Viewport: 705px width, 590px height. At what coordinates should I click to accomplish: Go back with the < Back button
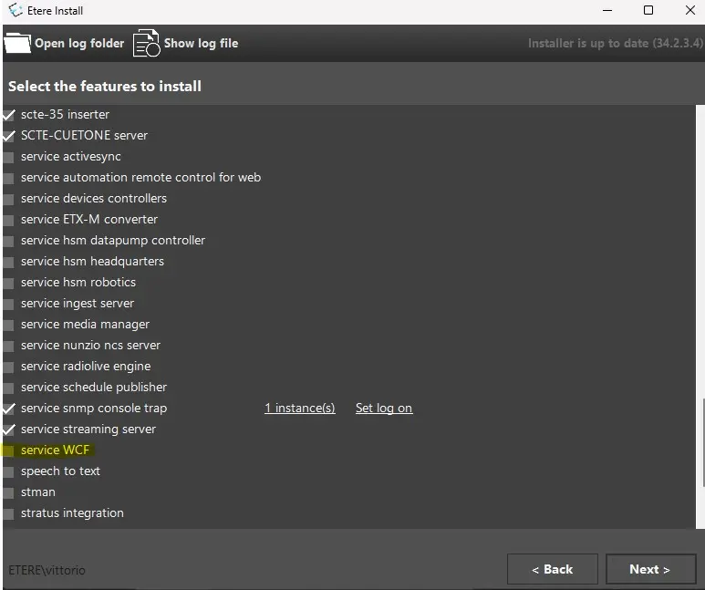552,569
